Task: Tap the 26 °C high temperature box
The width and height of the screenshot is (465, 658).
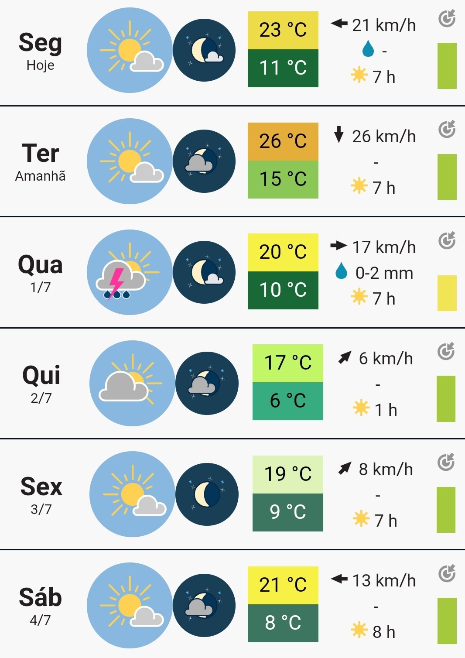Action: point(283,141)
